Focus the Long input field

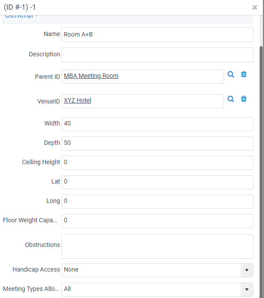(x=157, y=202)
